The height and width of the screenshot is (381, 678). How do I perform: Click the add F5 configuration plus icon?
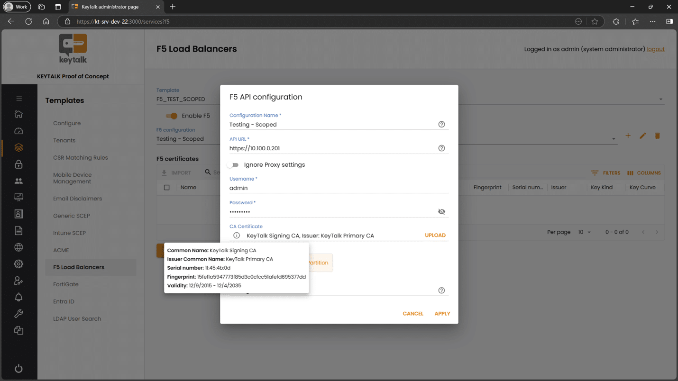628,136
